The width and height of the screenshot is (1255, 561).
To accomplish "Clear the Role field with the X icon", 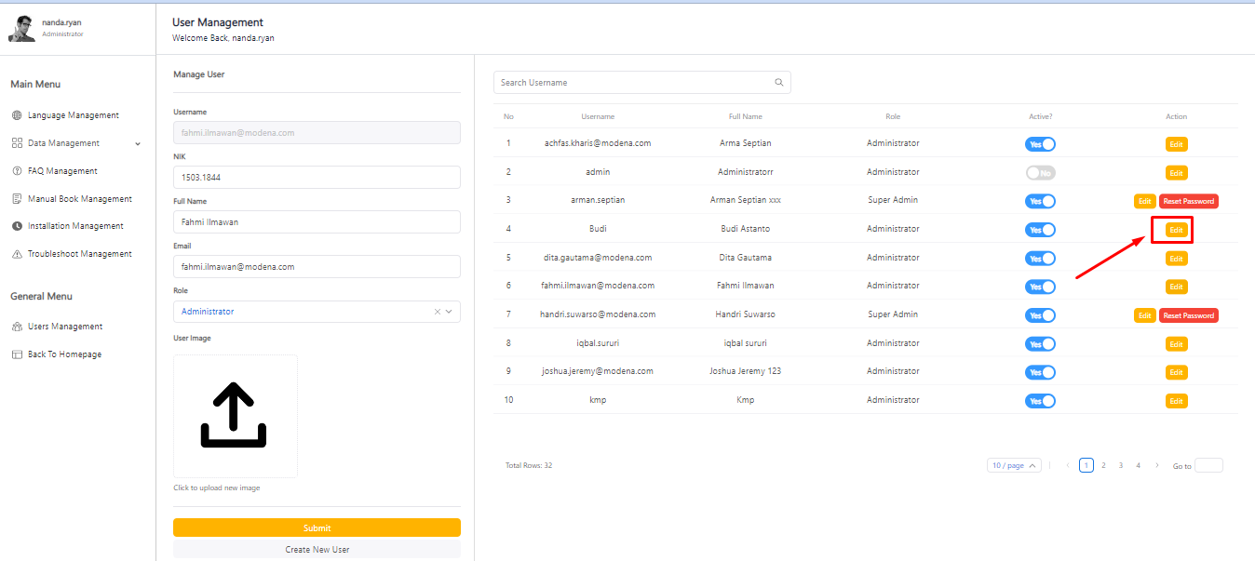I will (x=438, y=312).
